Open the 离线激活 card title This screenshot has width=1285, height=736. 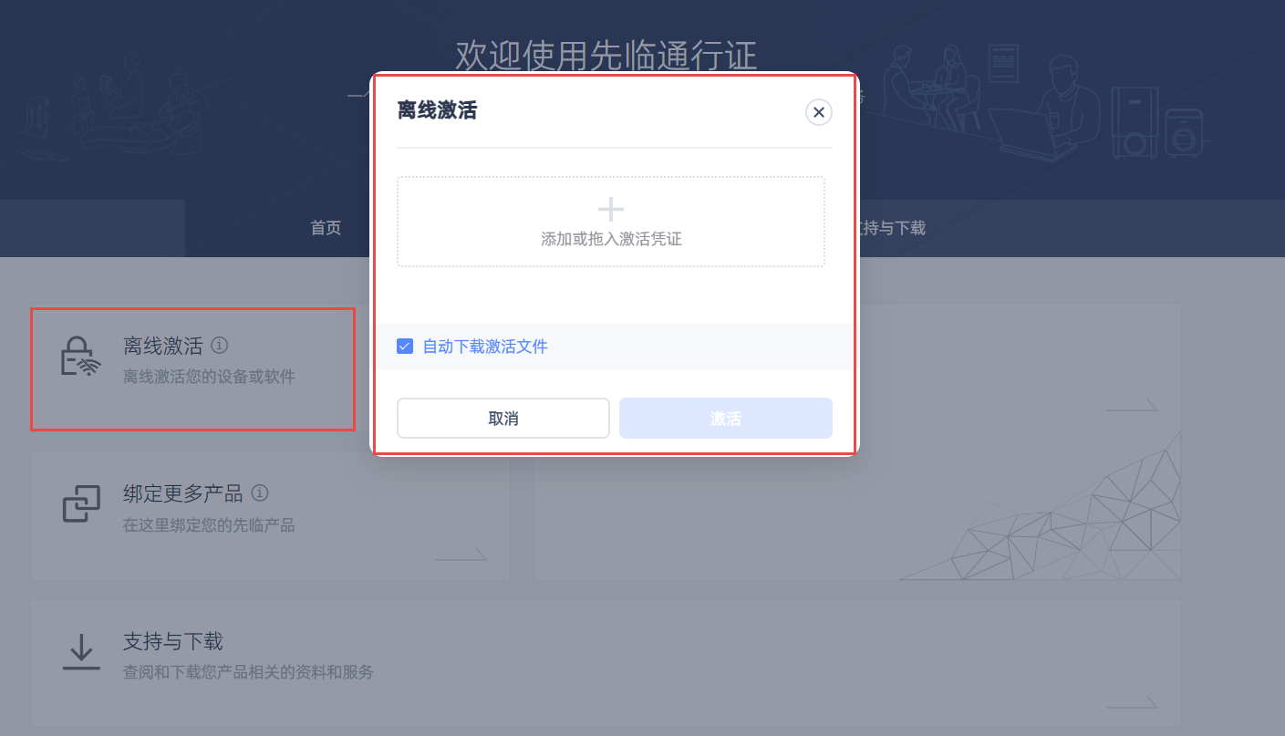pyautogui.click(x=162, y=346)
